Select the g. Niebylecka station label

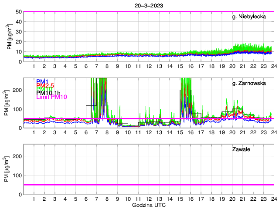coord(252,17)
